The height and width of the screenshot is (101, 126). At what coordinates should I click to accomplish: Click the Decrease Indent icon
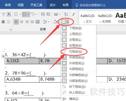(x=43, y=14)
